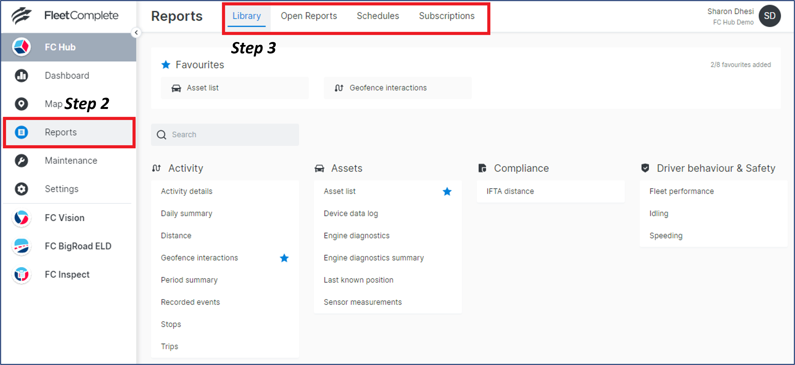Viewport: 795px width, 365px height.
Task: Click the FC Inspect app icon
Action: click(21, 274)
